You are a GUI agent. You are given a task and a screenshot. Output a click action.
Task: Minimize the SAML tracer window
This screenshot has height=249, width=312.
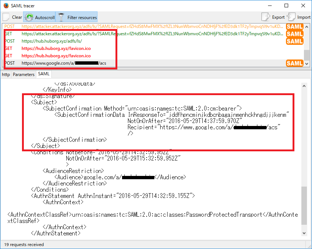[x=270, y=6]
